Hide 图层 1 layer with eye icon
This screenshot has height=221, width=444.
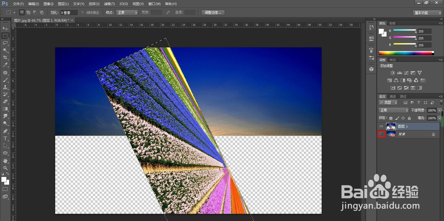(x=381, y=126)
